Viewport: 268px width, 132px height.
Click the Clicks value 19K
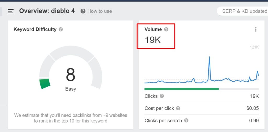click(x=254, y=96)
